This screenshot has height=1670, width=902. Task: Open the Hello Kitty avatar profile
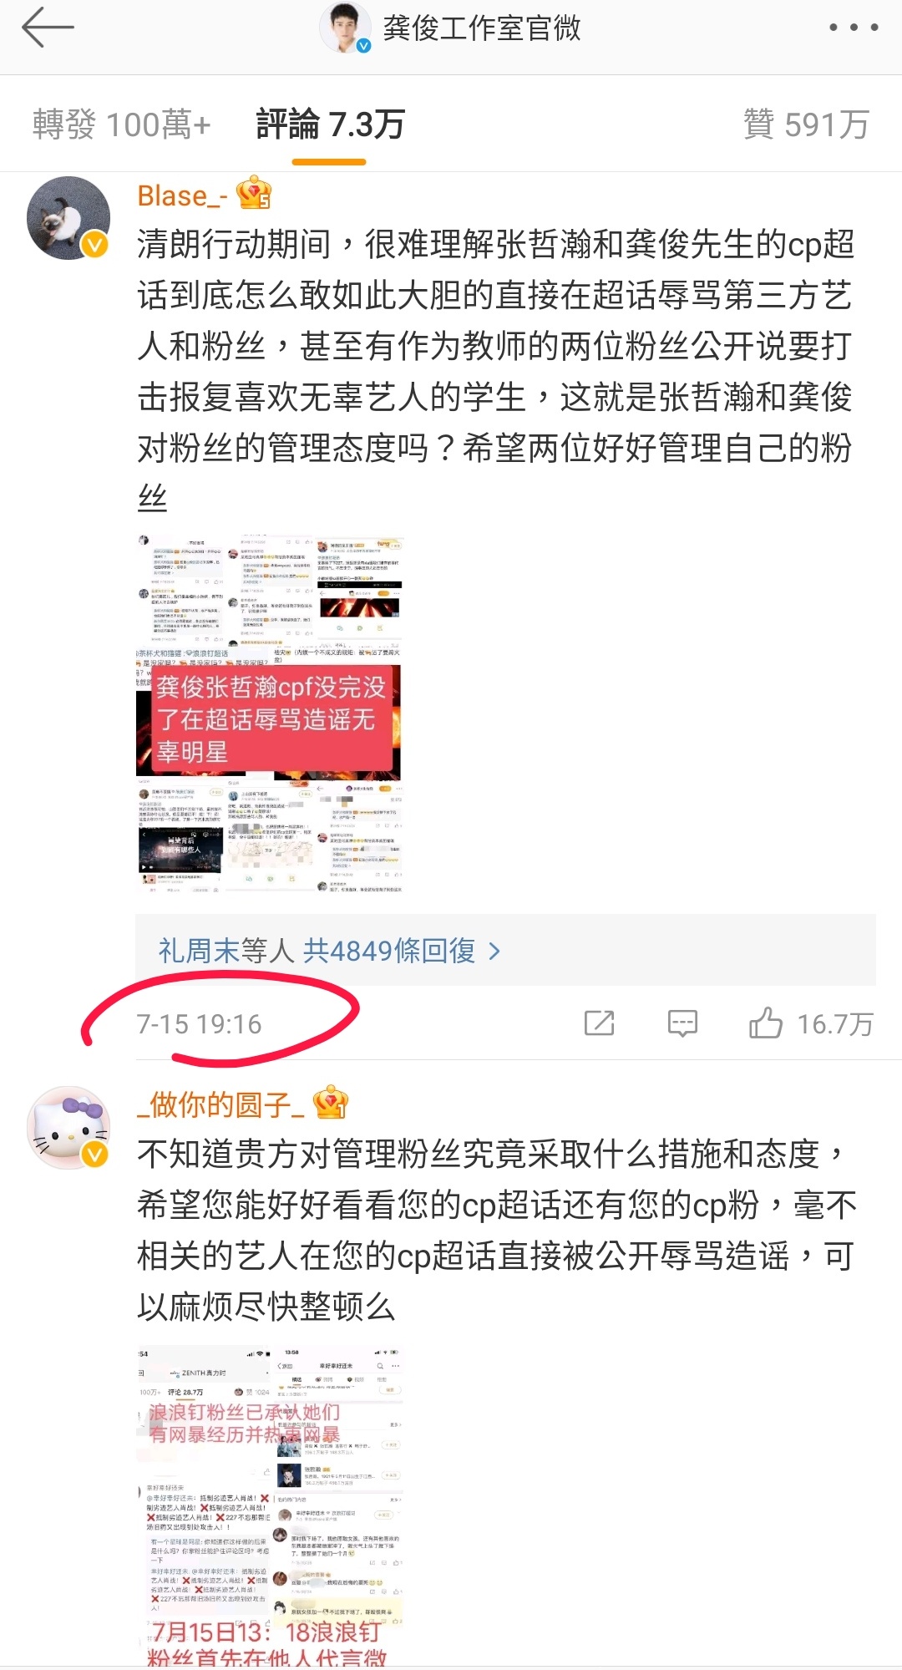click(68, 1128)
